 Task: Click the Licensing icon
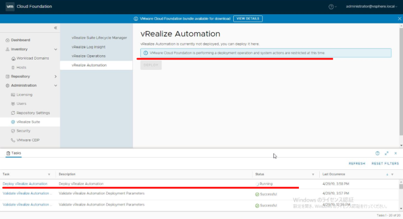(13, 94)
